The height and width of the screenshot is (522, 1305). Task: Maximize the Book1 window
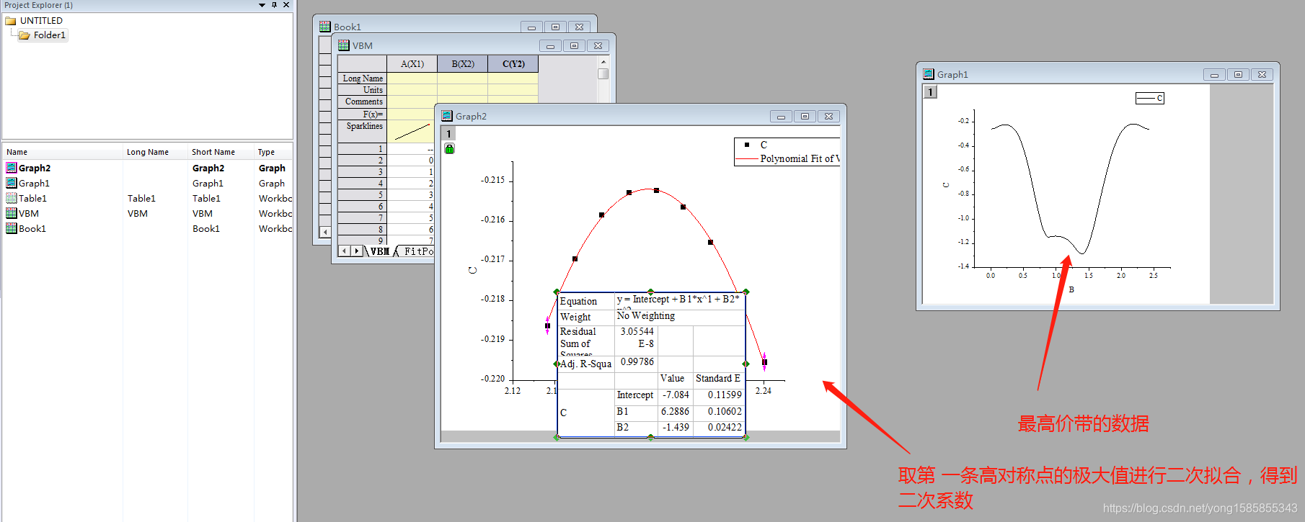555,27
